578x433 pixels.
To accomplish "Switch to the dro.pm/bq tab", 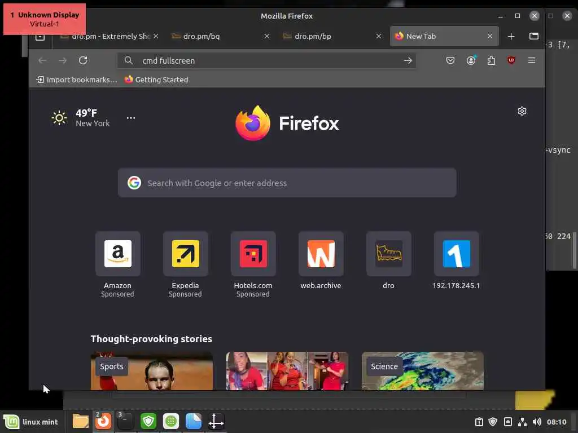I will point(221,36).
